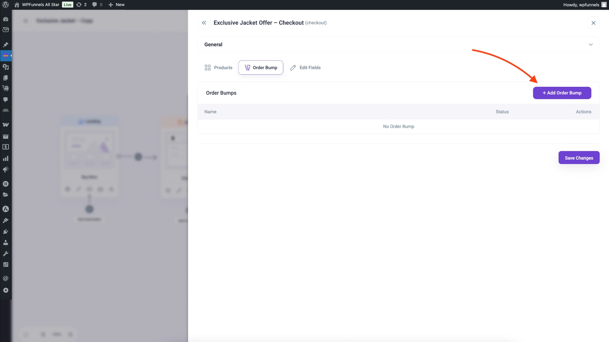Click the W-shaped plugin icon in sidebar

coord(6,124)
